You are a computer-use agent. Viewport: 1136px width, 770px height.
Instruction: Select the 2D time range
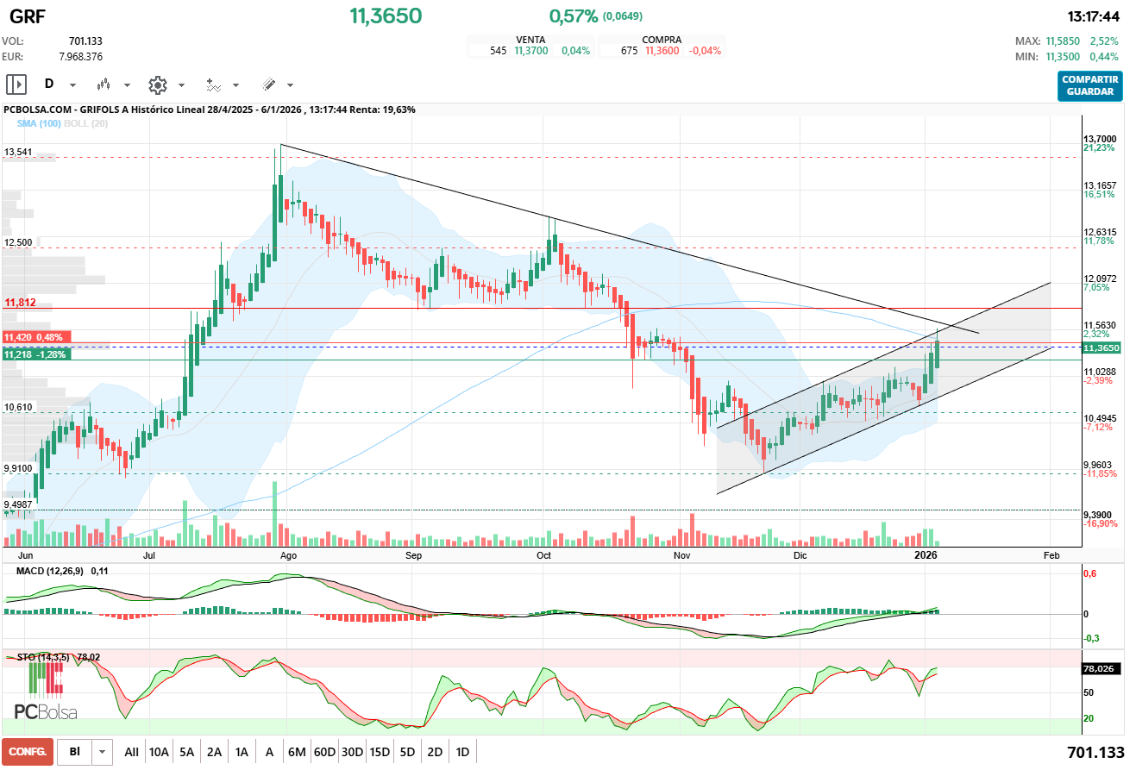point(435,752)
